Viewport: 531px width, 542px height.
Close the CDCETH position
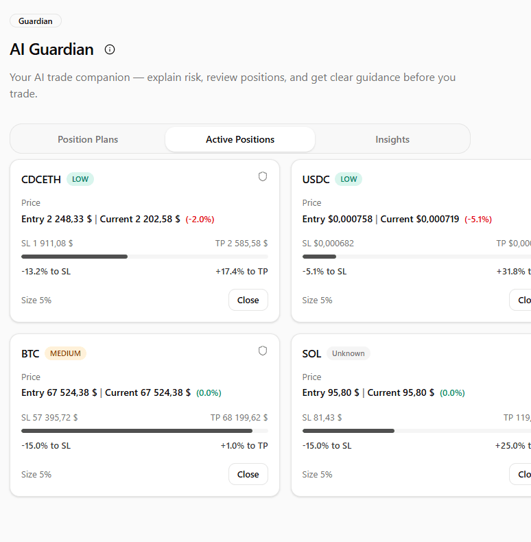[x=248, y=300]
